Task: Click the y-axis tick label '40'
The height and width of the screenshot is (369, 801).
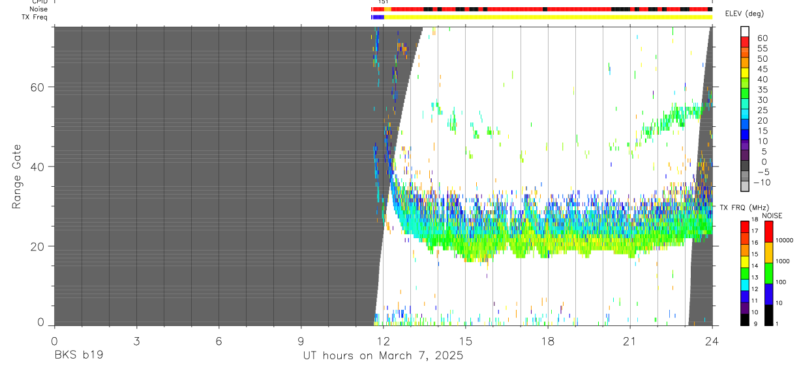Action: tap(38, 167)
